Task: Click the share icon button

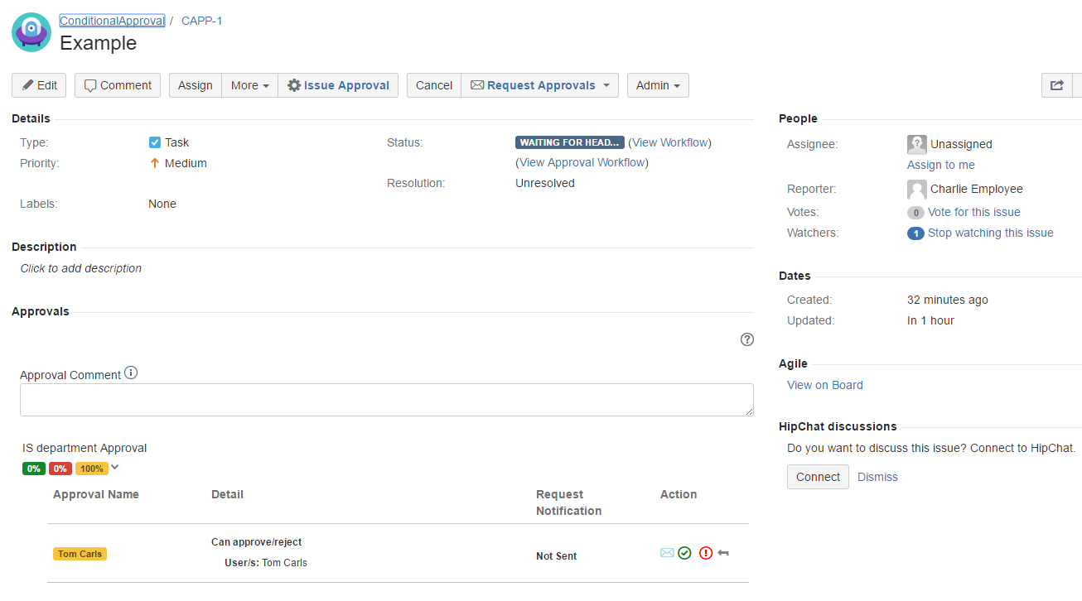Action: point(1056,85)
